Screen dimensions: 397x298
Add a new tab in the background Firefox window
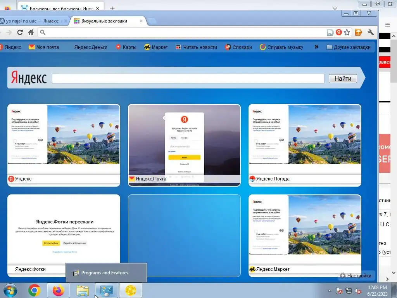(112, 9)
